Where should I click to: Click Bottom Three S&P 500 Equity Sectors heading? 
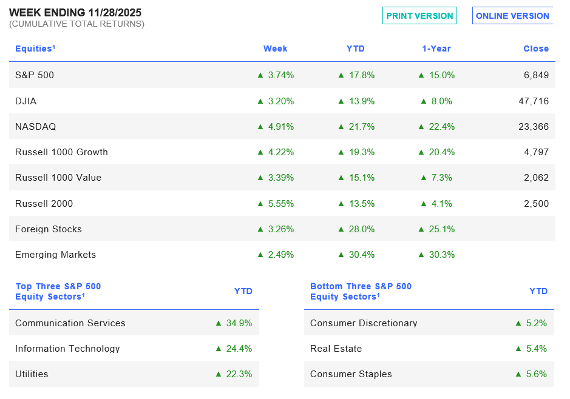361,291
